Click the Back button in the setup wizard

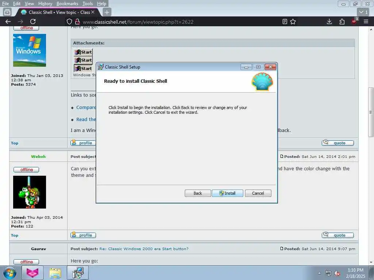pyautogui.click(x=198, y=193)
